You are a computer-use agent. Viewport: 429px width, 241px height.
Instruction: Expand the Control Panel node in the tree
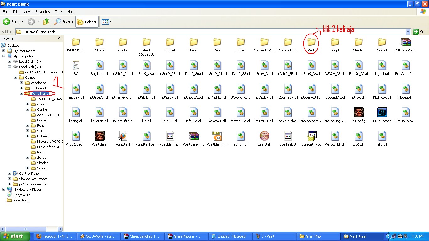tap(9, 174)
